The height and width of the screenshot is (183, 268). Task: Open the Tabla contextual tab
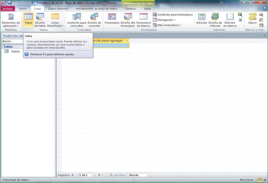(x=147, y=9)
